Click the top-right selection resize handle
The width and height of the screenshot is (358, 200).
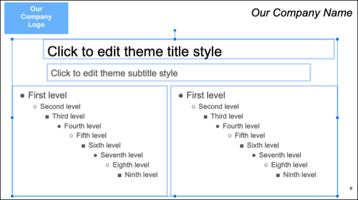coord(338,40)
